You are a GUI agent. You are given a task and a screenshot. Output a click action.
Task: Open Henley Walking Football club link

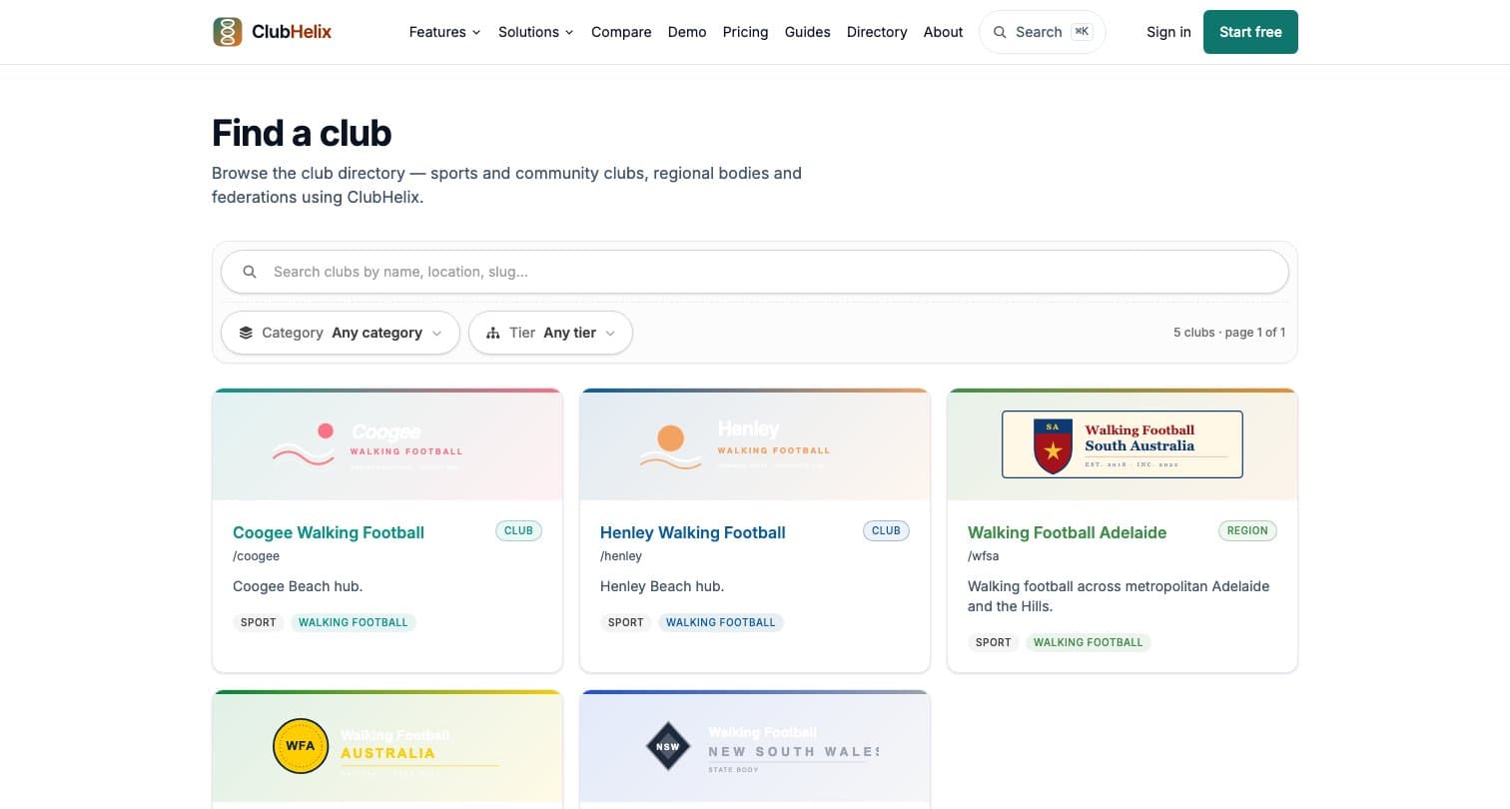(693, 532)
